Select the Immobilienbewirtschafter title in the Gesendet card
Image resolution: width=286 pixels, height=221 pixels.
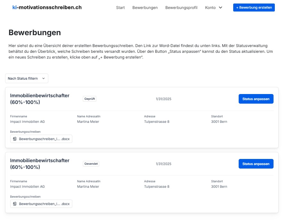[x=40, y=164]
